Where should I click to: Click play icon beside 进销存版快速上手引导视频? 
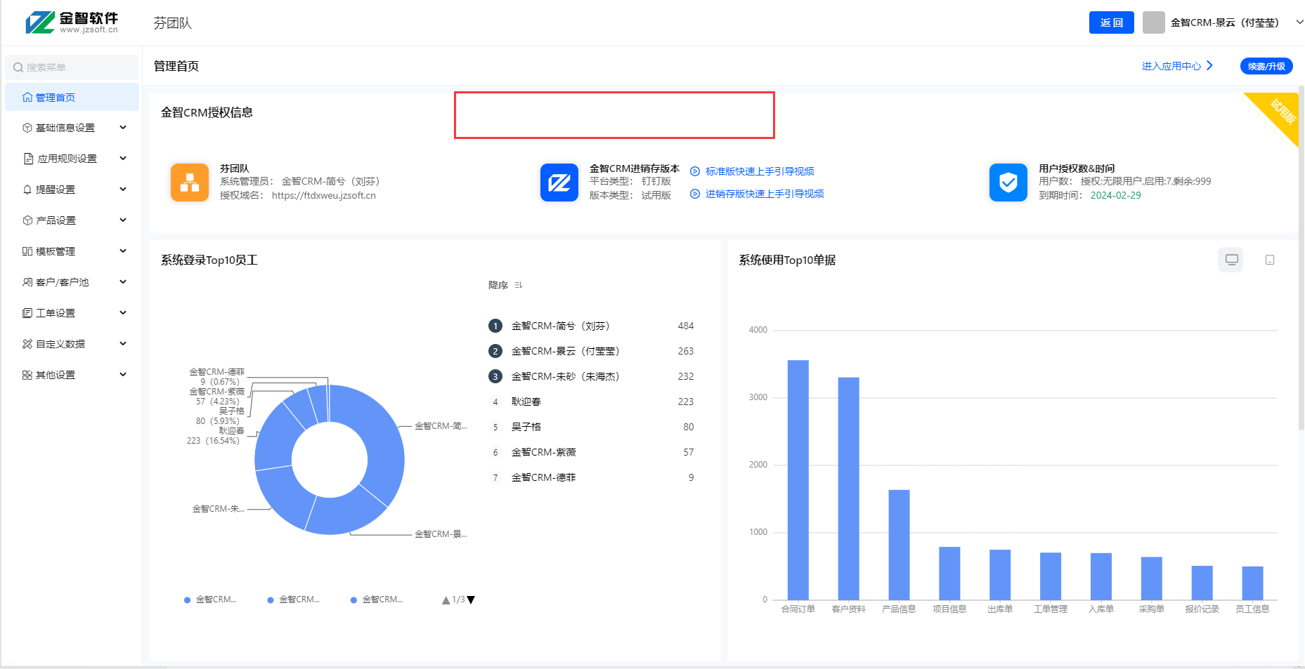coord(695,194)
